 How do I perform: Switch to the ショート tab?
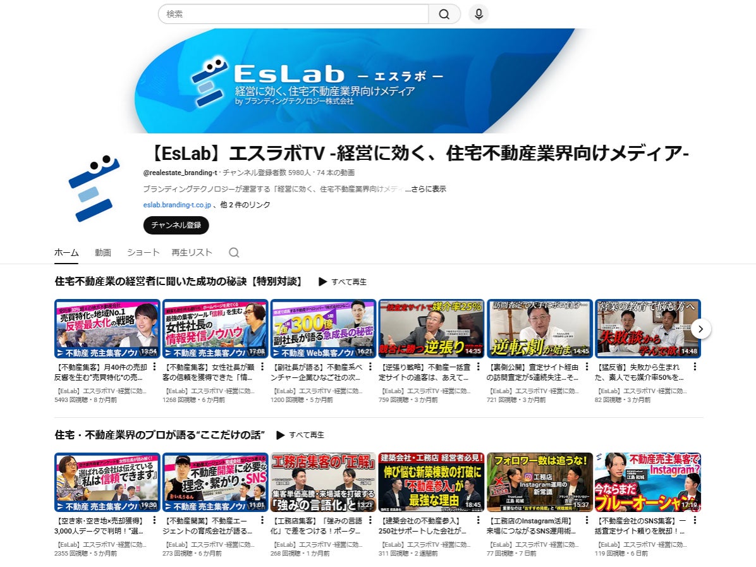(143, 253)
